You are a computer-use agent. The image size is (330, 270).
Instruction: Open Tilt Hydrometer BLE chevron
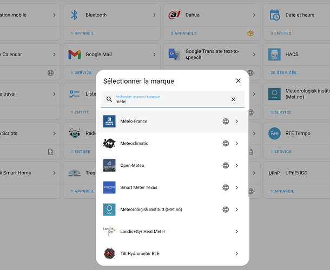coord(237,253)
